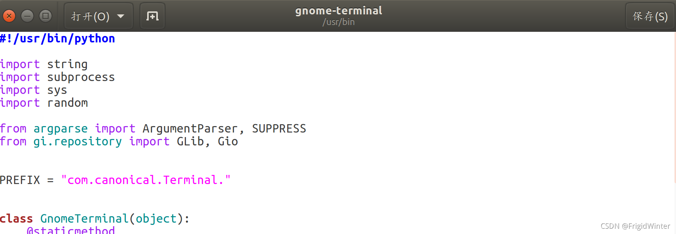Place cursor on the #!/usr/bin/python shebang line

(x=58, y=39)
